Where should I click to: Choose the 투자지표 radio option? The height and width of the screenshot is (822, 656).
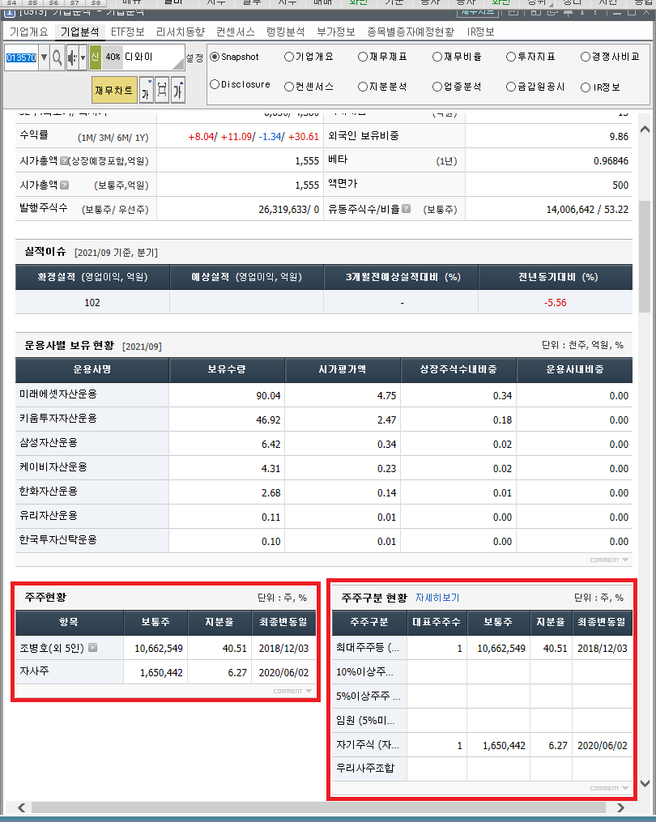pyautogui.click(x=511, y=57)
